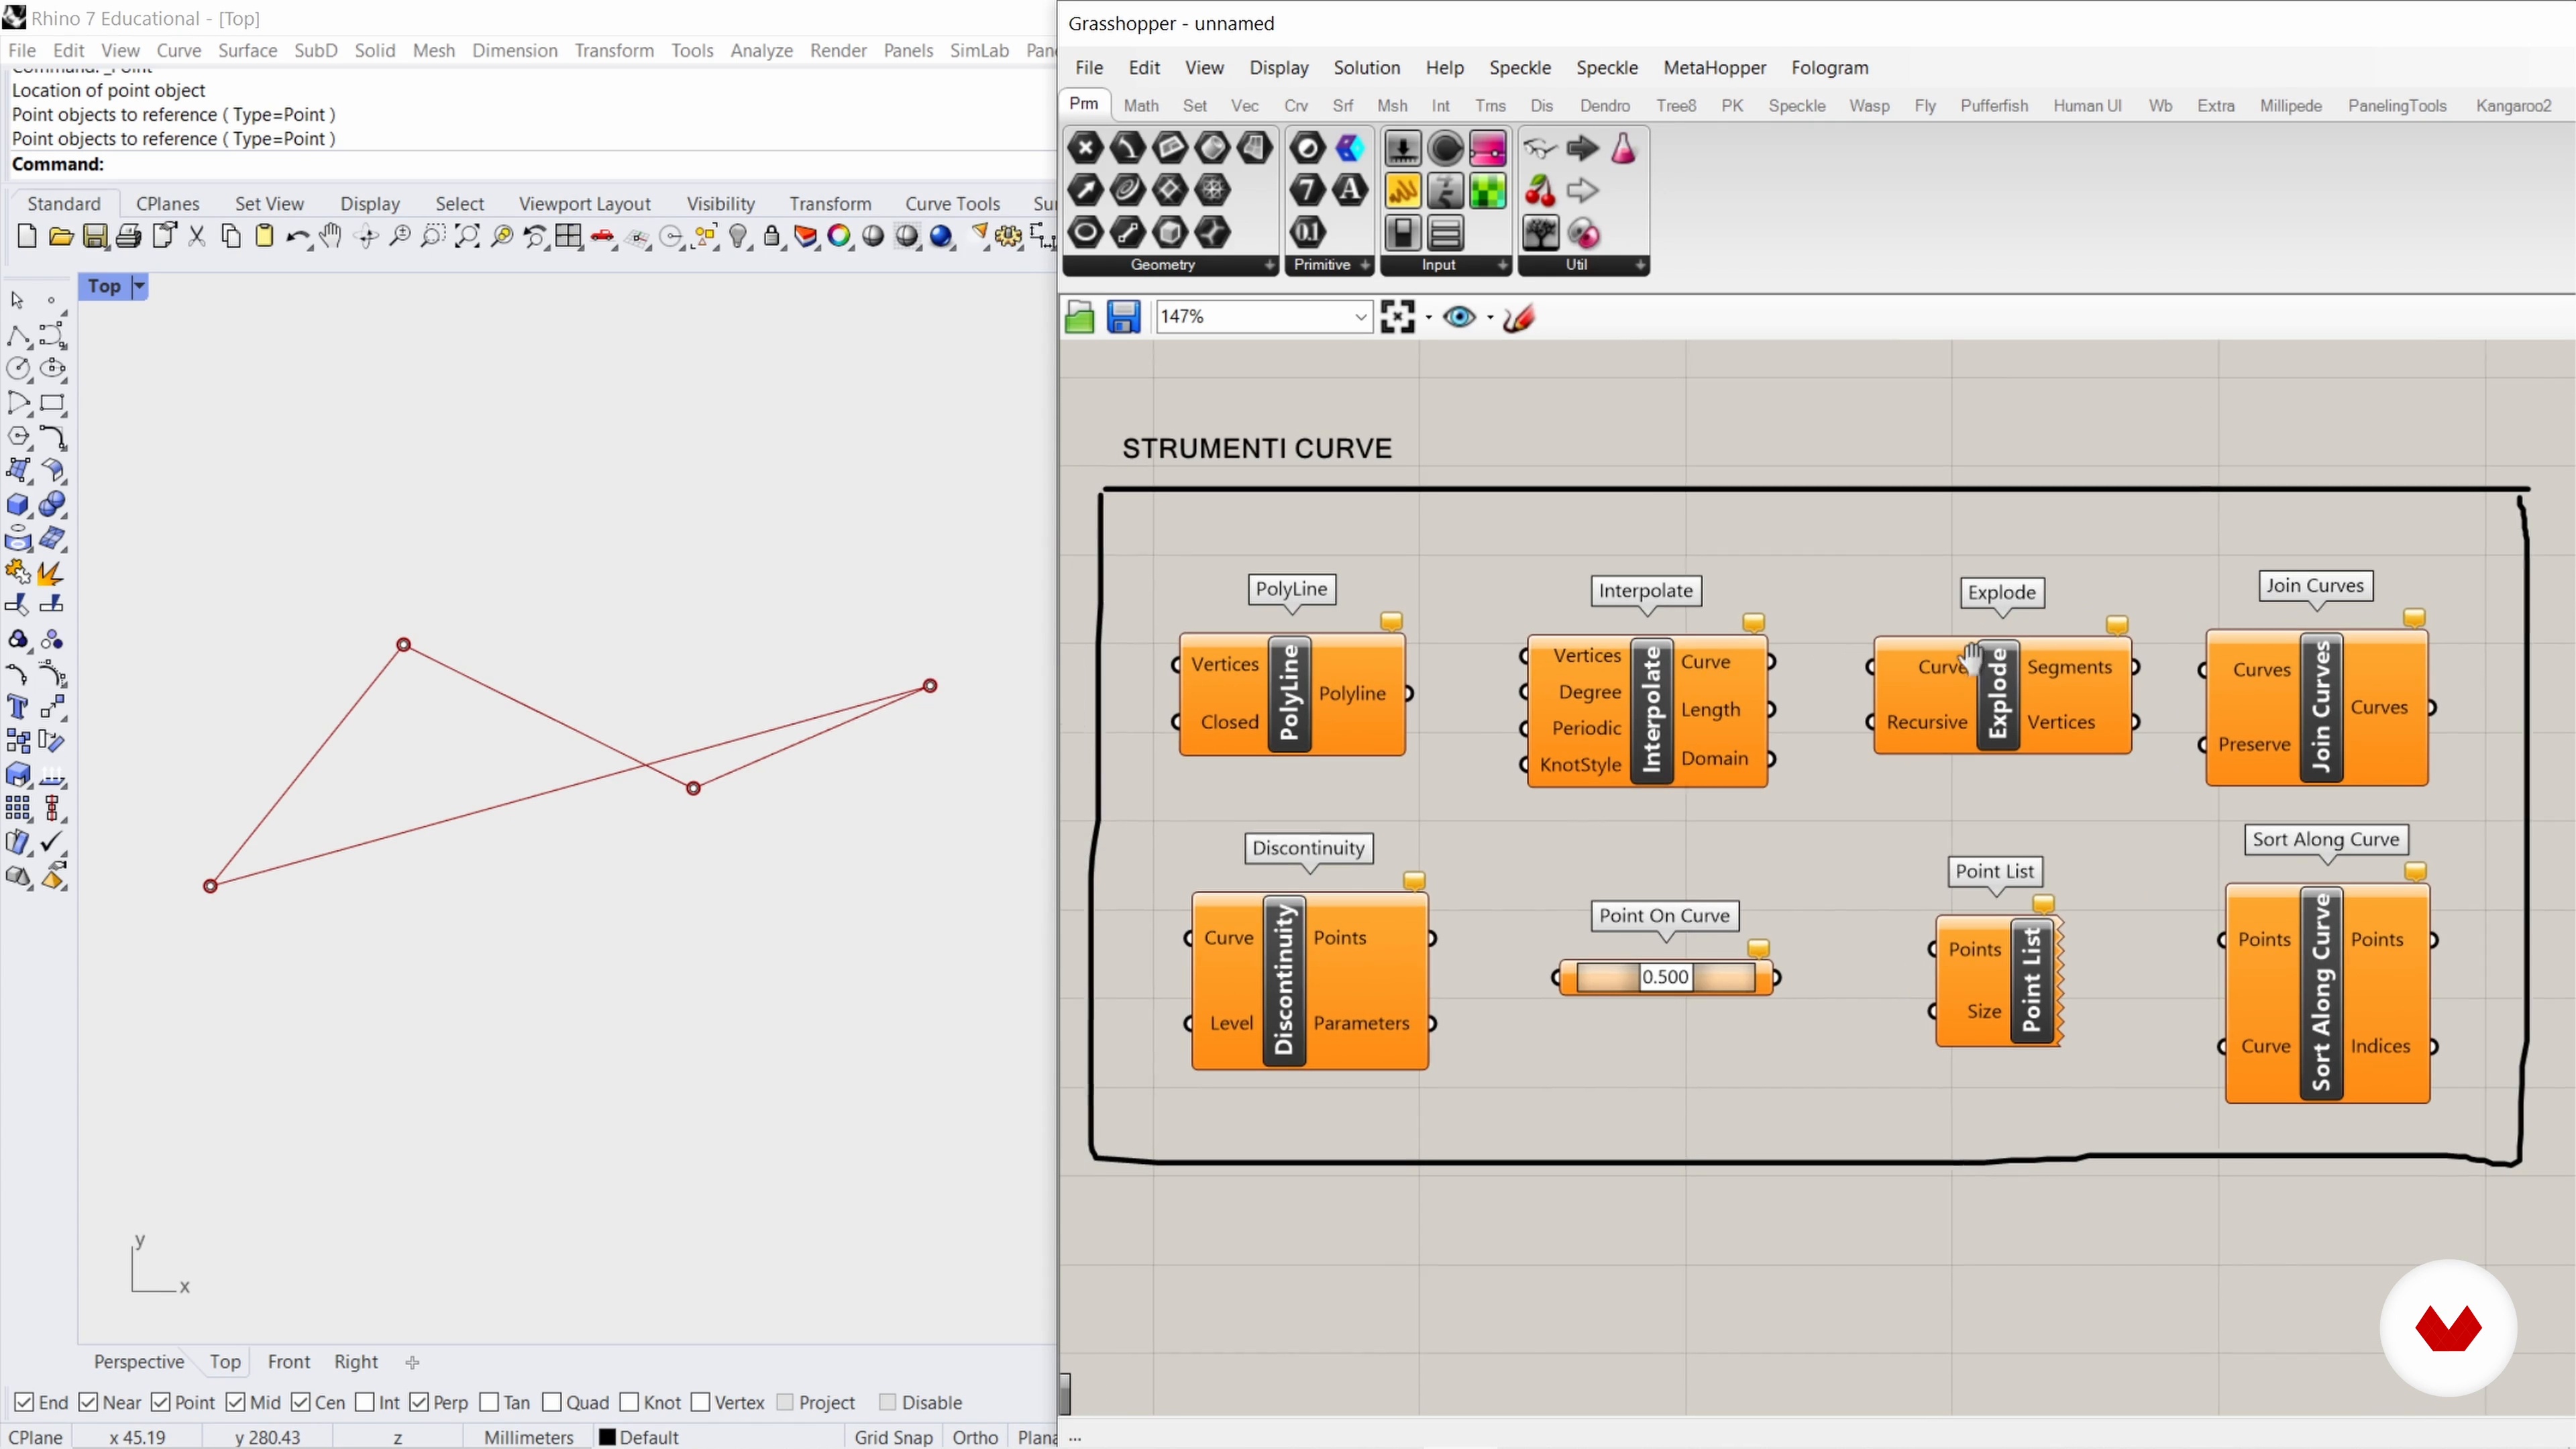Image resolution: width=2576 pixels, height=1449 pixels.
Task: Activate the Sketch pencil tool in Grasshopper
Action: 1518,317
